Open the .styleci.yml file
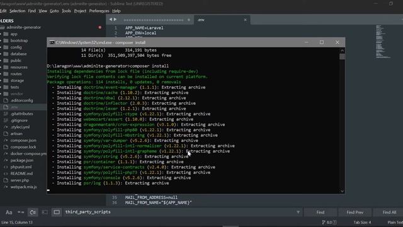This screenshot has width=403, height=227. (20, 127)
